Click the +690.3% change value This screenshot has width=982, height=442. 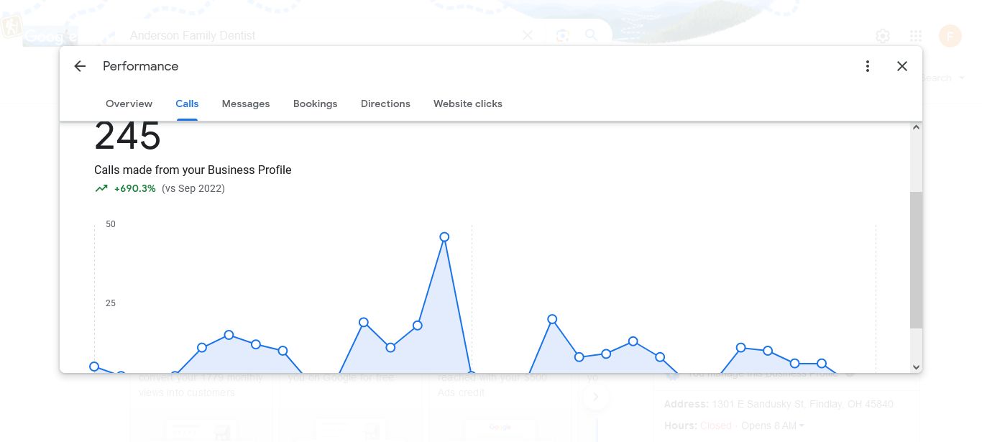135,188
